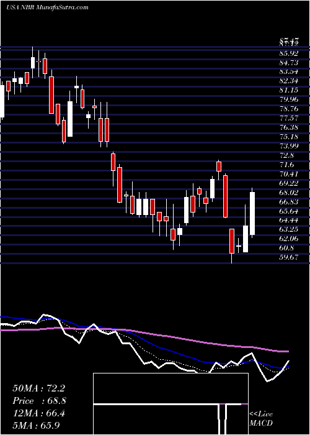This screenshot has height=435, width=310.
Task: Select the 77.57 price label
Action: [x=289, y=118]
